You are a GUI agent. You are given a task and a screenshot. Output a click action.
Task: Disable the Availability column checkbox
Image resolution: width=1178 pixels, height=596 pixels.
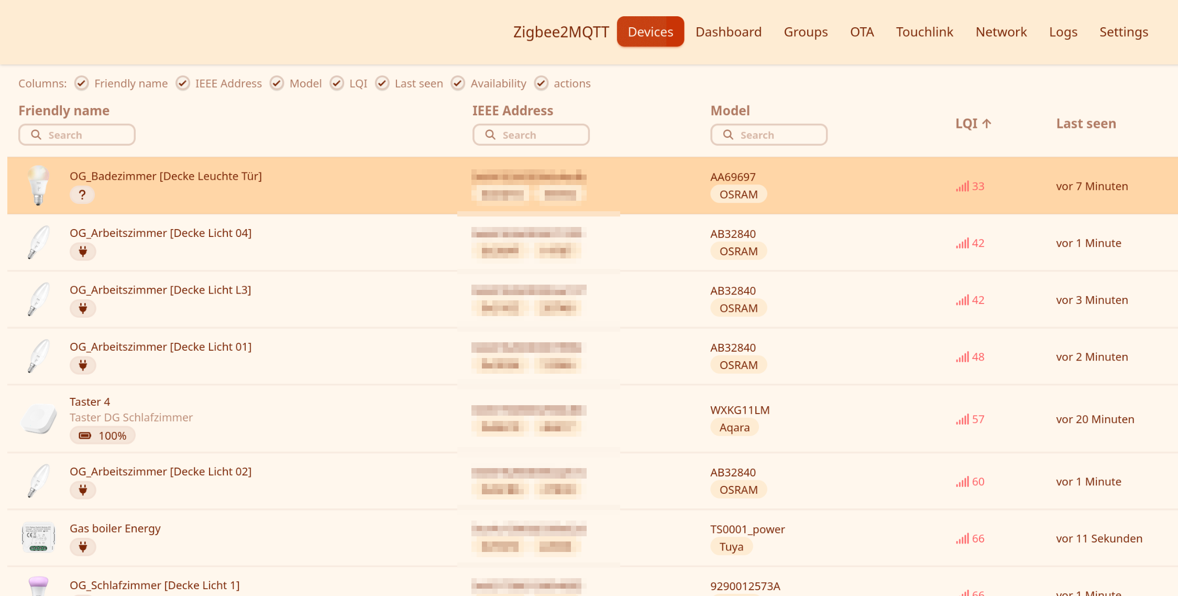click(x=458, y=83)
